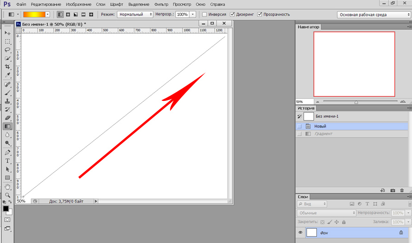Screen dimensions: 412x243
Task: Uncheck the Дизеринг checkbox
Action: (x=232, y=15)
